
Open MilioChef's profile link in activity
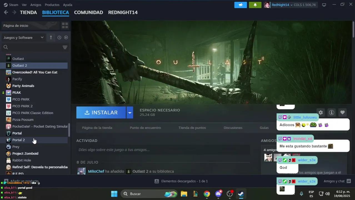[96, 171]
